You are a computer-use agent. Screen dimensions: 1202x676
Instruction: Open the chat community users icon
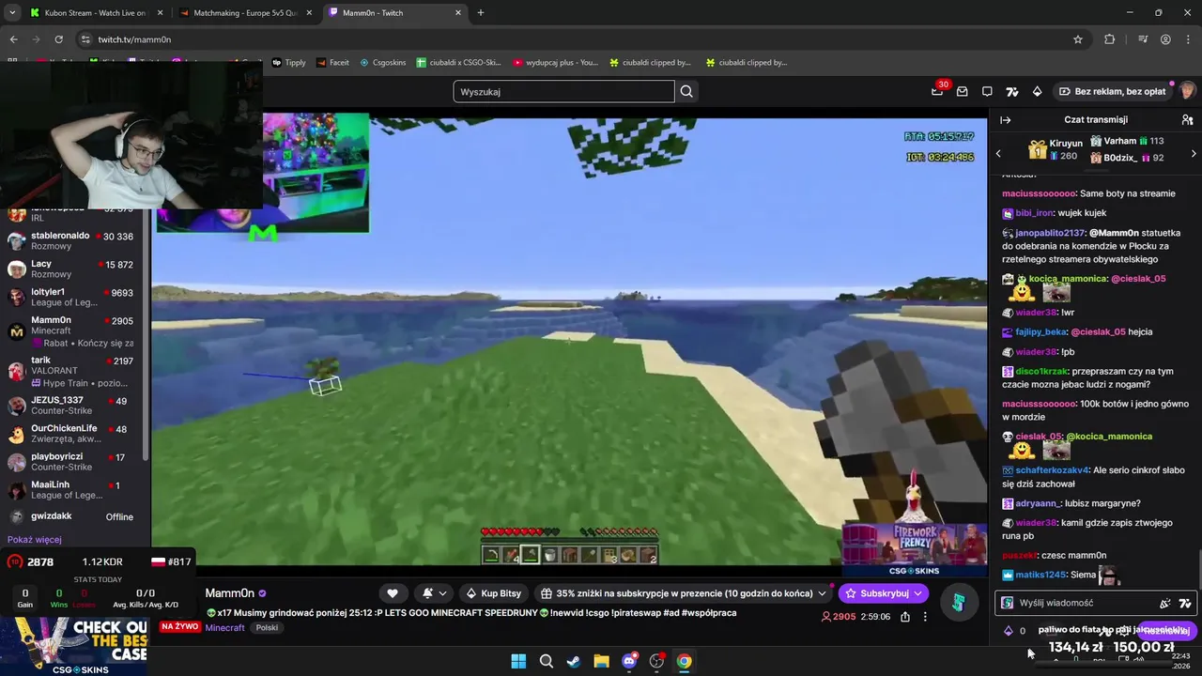coord(1187,119)
